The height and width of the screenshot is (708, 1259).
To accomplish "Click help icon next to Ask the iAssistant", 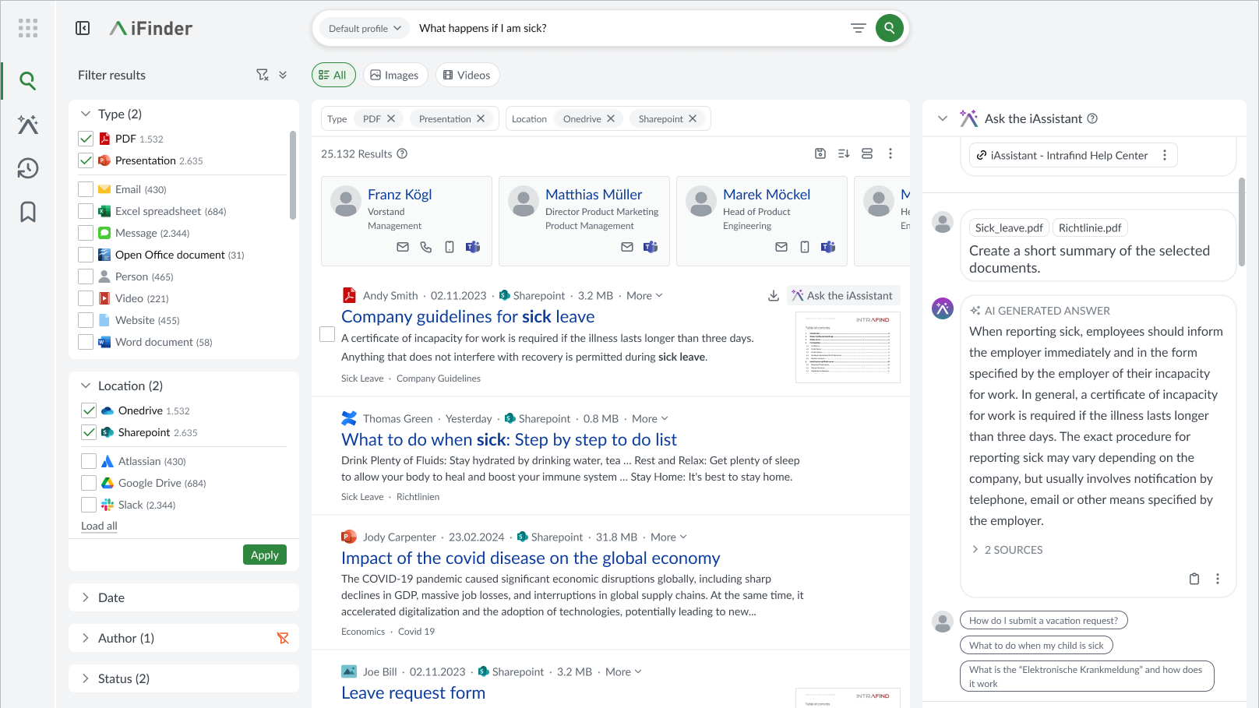I will click(x=1092, y=118).
